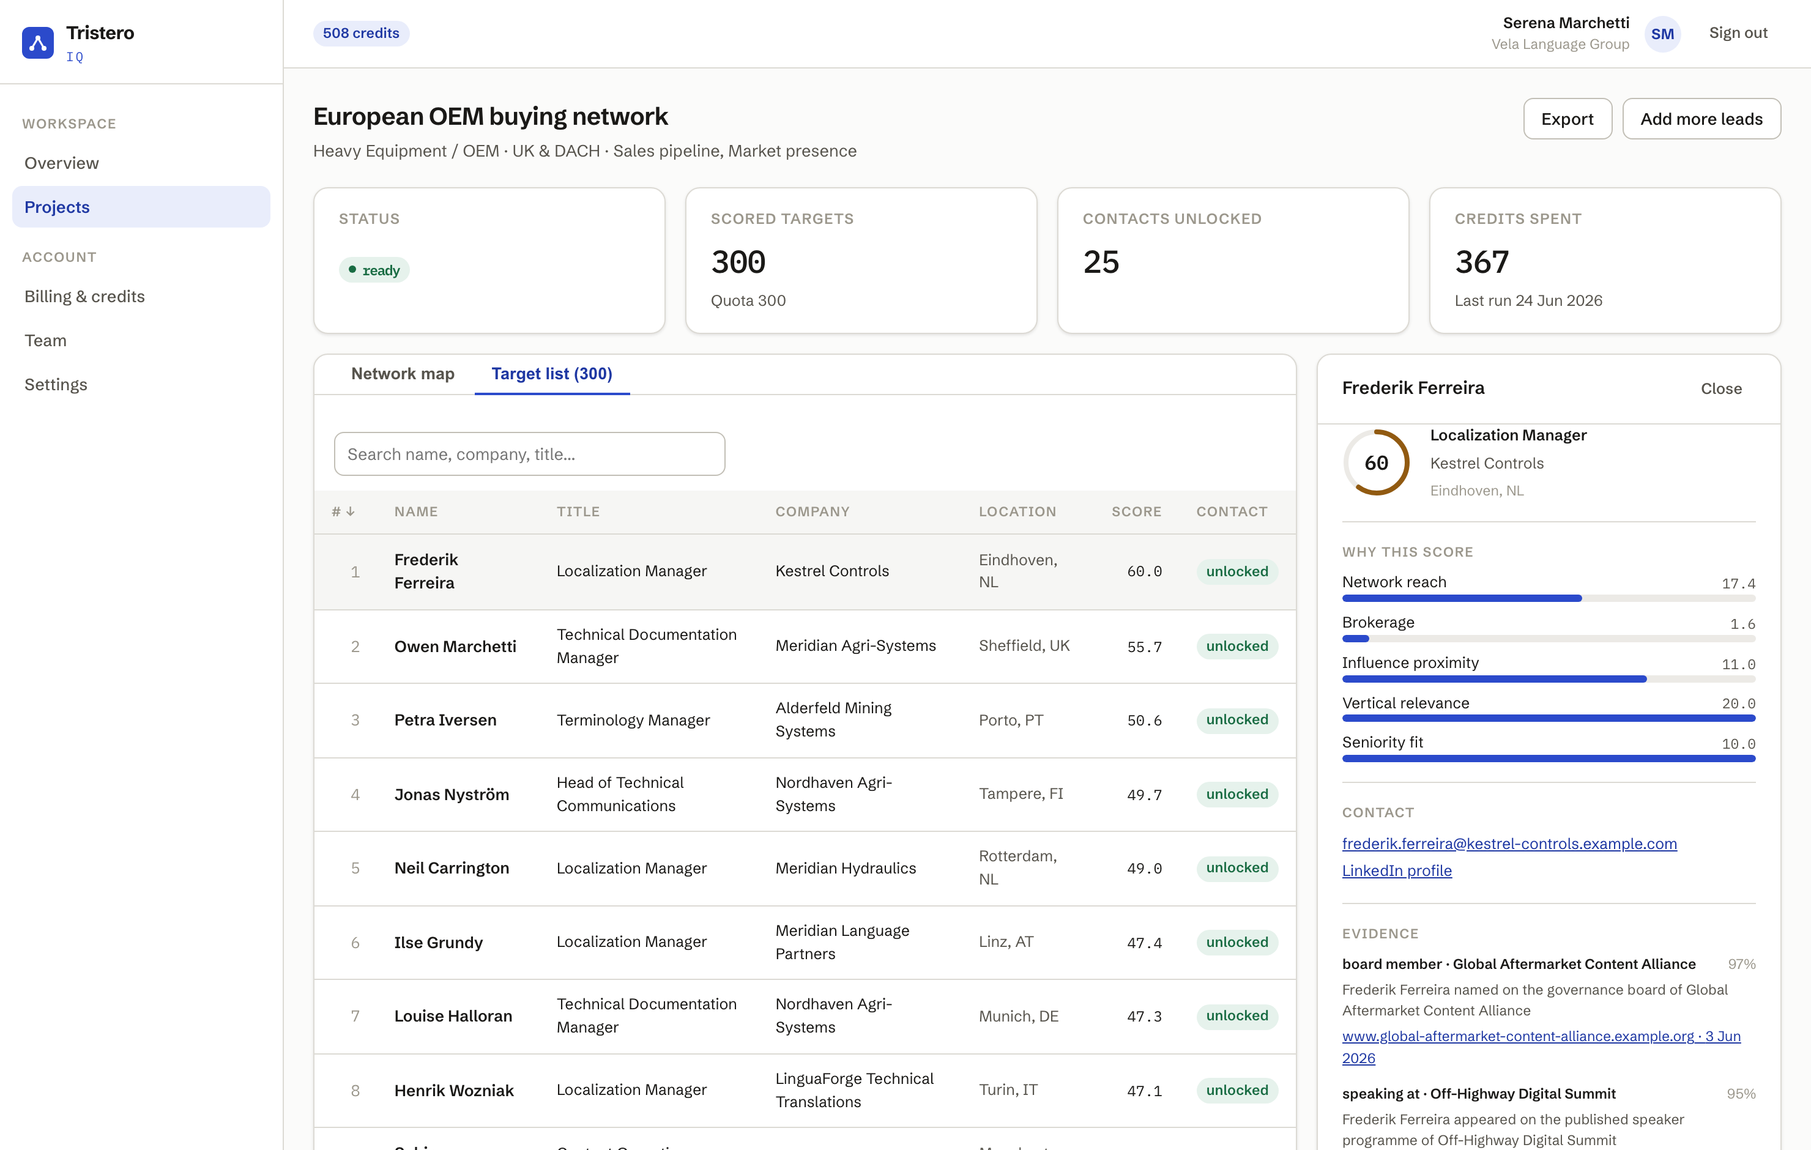Screen dimensions: 1811x1150
Task: Click the Export button
Action: [1567, 119]
